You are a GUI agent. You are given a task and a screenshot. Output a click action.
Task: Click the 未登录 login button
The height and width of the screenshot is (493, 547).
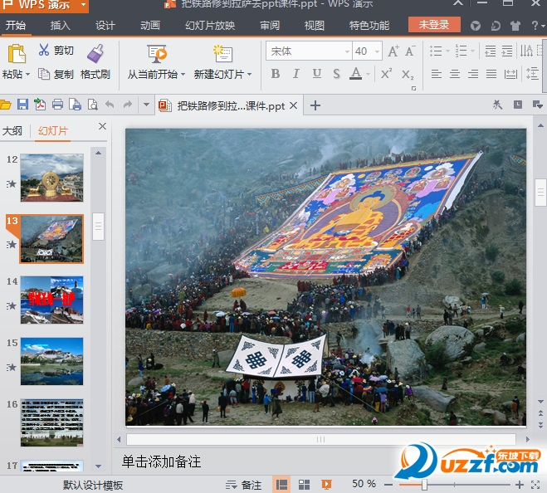[434, 25]
